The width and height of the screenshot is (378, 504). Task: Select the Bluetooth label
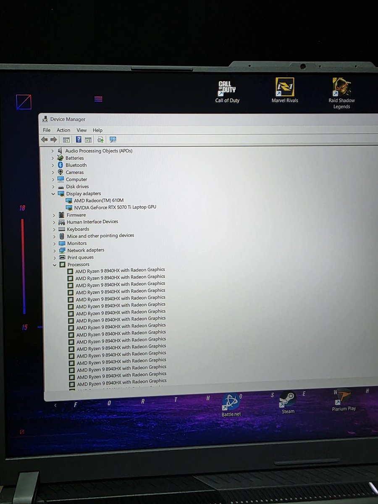pos(76,165)
